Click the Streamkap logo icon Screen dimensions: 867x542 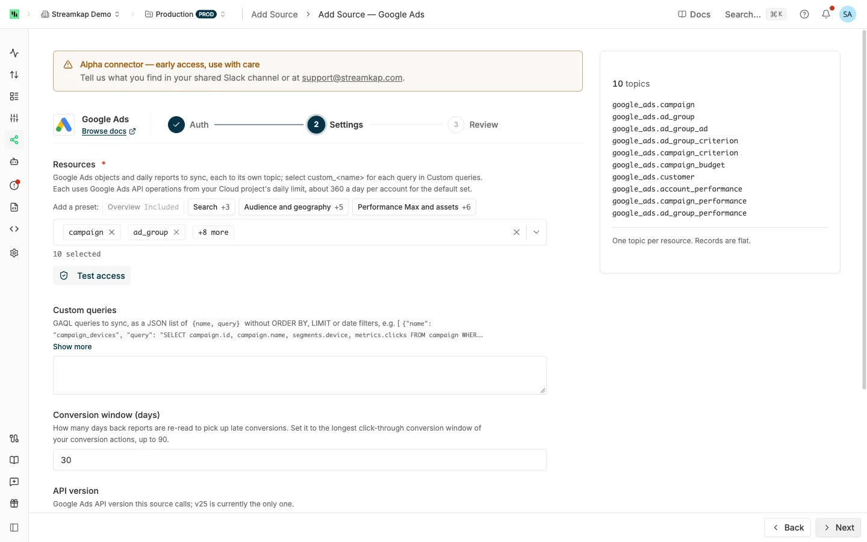point(14,14)
